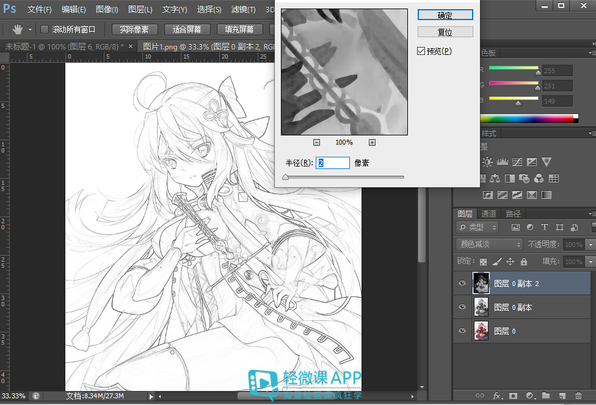The width and height of the screenshot is (596, 405).
Task: Create a new layer
Action: coord(562,395)
